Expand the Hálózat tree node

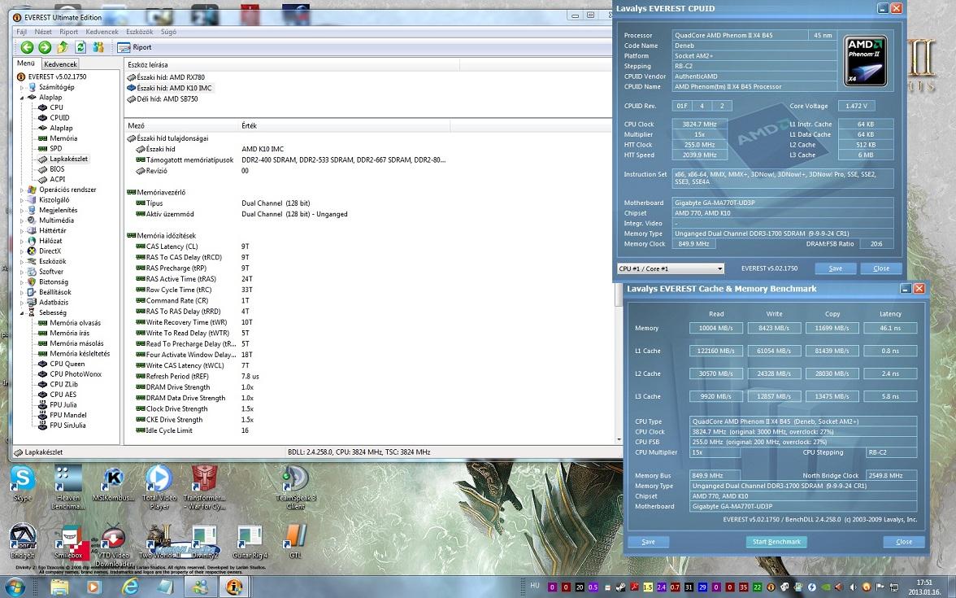click(x=22, y=241)
